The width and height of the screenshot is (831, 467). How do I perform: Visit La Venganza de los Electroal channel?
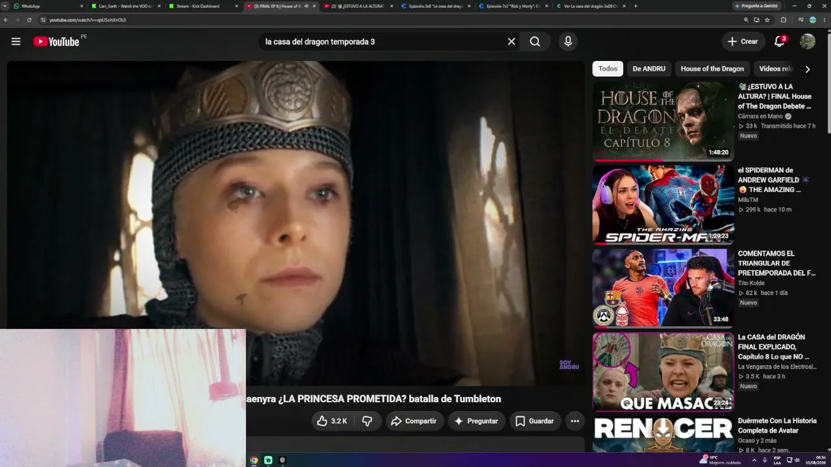pyautogui.click(x=777, y=366)
